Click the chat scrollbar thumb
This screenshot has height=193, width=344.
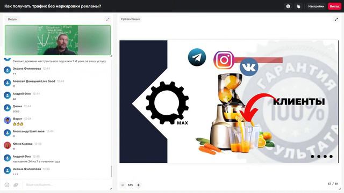[x=111, y=172]
